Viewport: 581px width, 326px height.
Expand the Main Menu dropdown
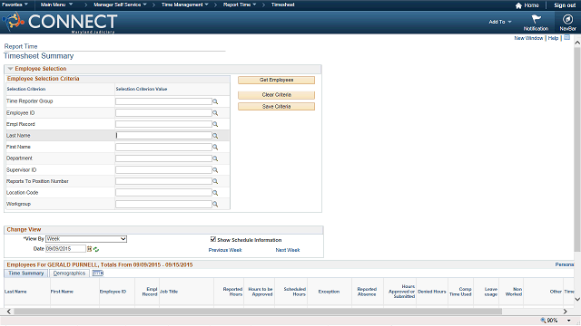click(56, 5)
